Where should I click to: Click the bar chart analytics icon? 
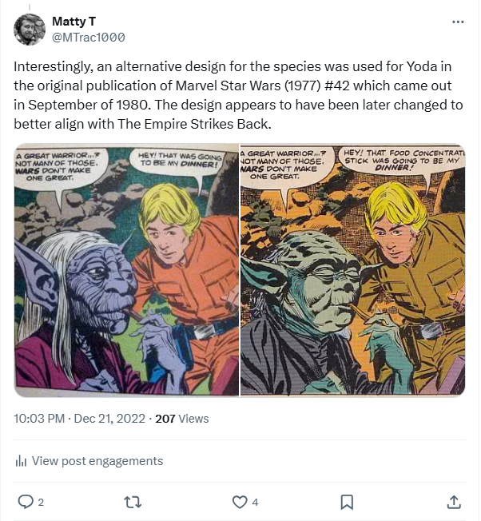(x=22, y=461)
